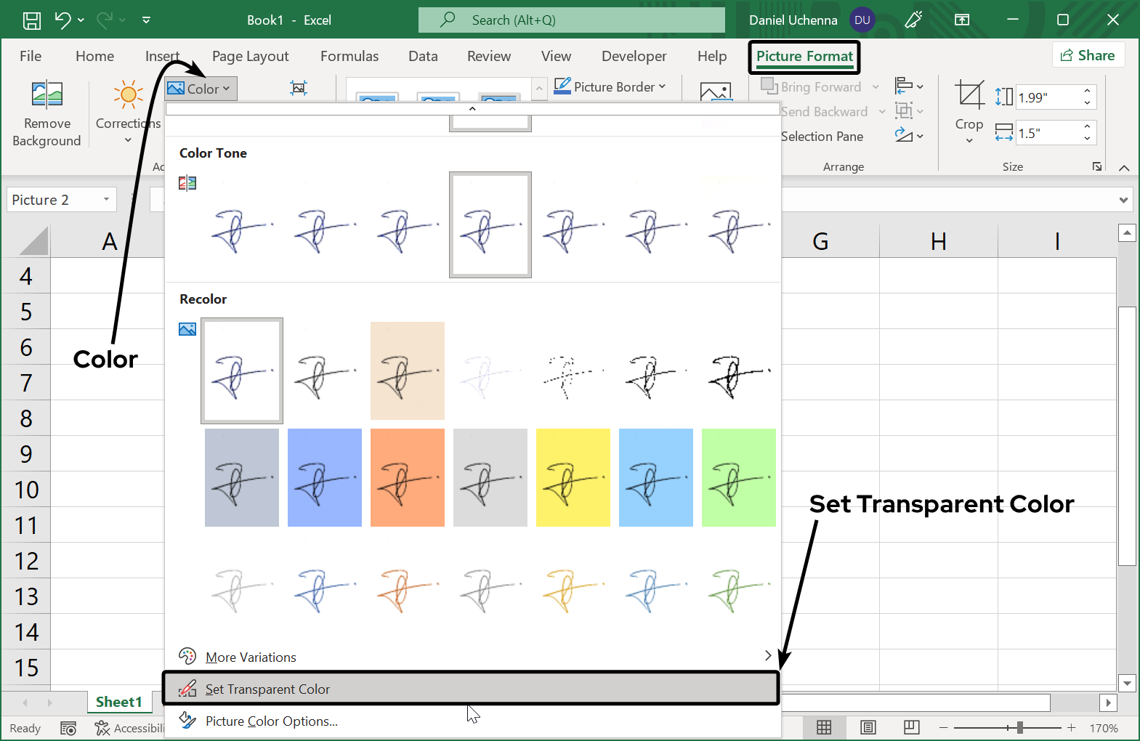Click the Share button
Image resolution: width=1140 pixels, height=741 pixels.
(1088, 56)
